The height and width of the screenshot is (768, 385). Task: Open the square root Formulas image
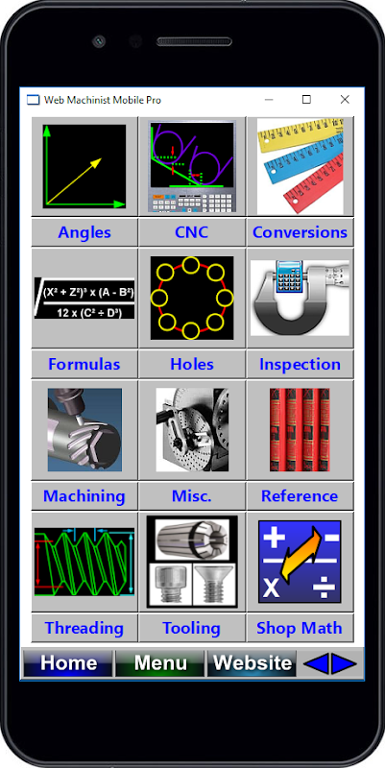coord(84,298)
